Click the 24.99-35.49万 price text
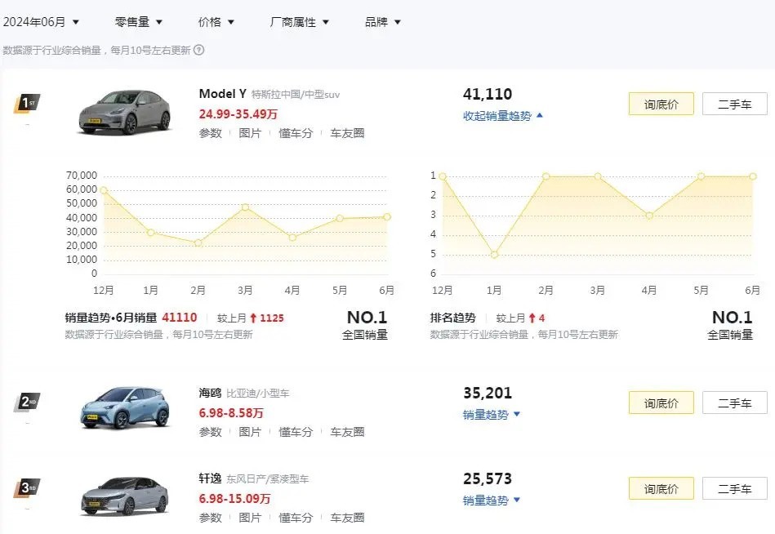The height and width of the screenshot is (534, 775). (x=238, y=114)
